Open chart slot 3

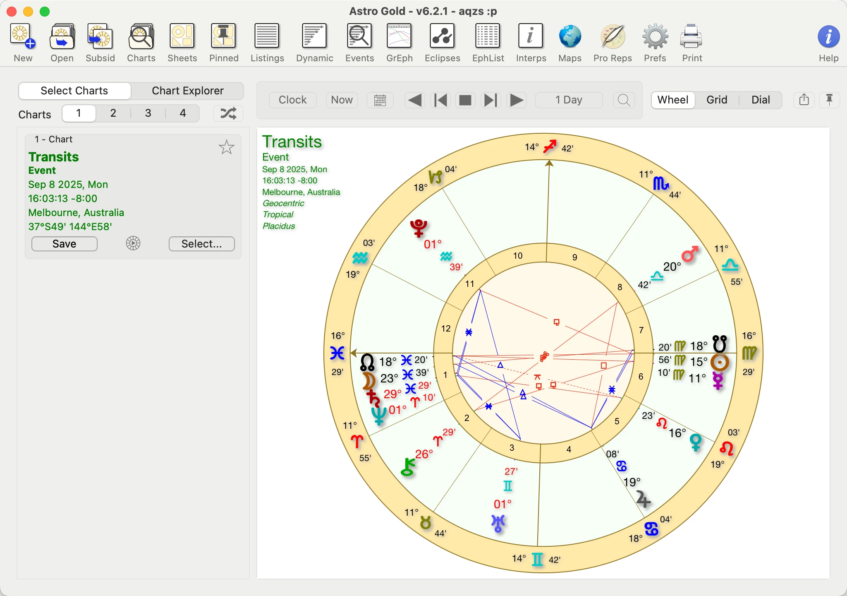(x=148, y=113)
